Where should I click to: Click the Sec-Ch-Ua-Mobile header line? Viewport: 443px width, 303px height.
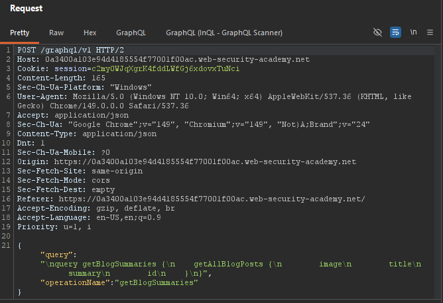(64, 152)
